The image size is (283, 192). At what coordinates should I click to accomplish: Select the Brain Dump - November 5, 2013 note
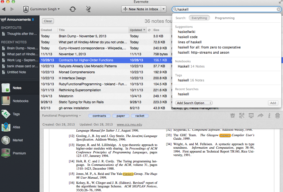click(106, 36)
